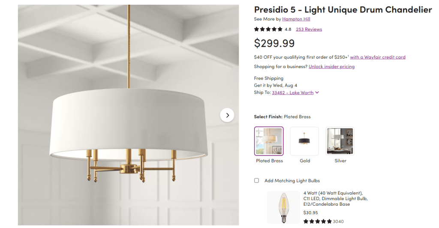Choose the Gold finish swatch
The height and width of the screenshot is (228, 439).
(x=304, y=141)
